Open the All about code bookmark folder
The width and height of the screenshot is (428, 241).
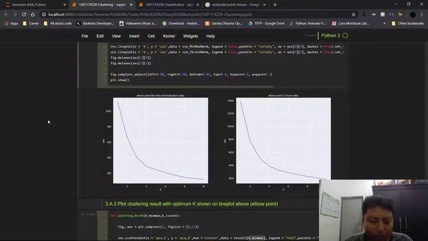tap(58, 23)
